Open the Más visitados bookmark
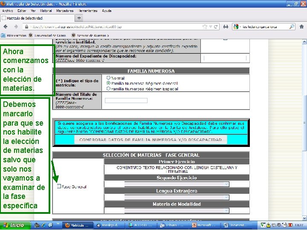307x230 pixels. click(14, 35)
